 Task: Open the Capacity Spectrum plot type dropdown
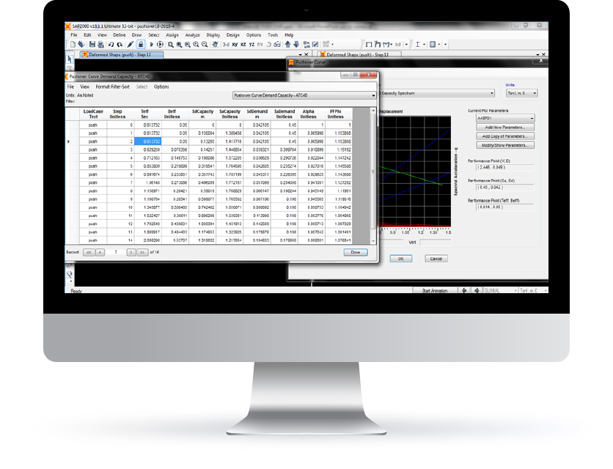pyautogui.click(x=491, y=93)
